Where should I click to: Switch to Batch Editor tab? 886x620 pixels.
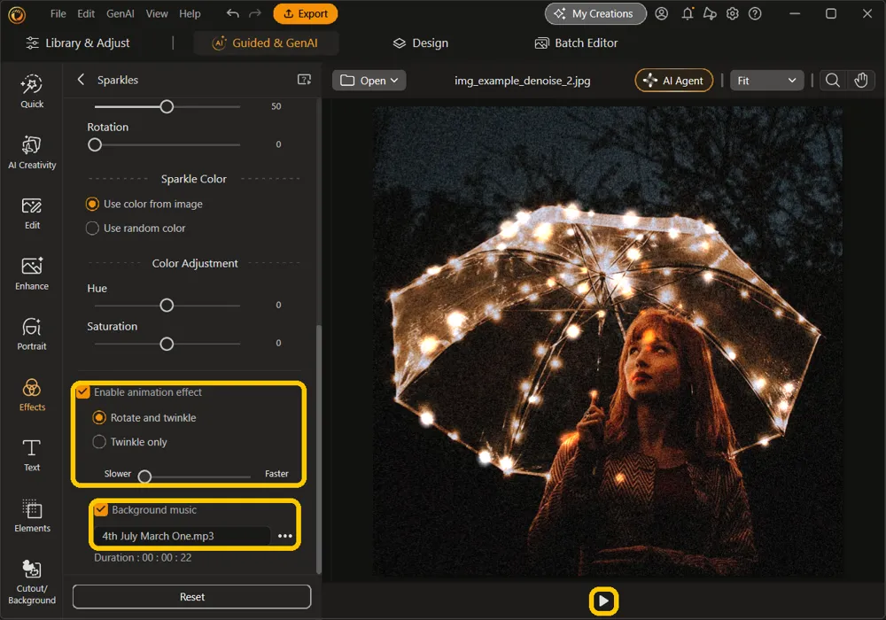pyautogui.click(x=577, y=43)
